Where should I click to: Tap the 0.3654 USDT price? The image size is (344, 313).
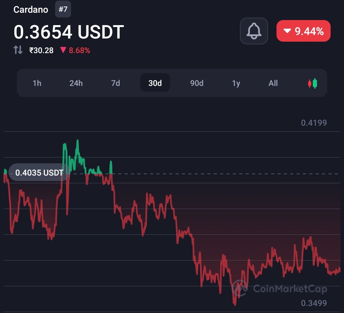coord(69,32)
